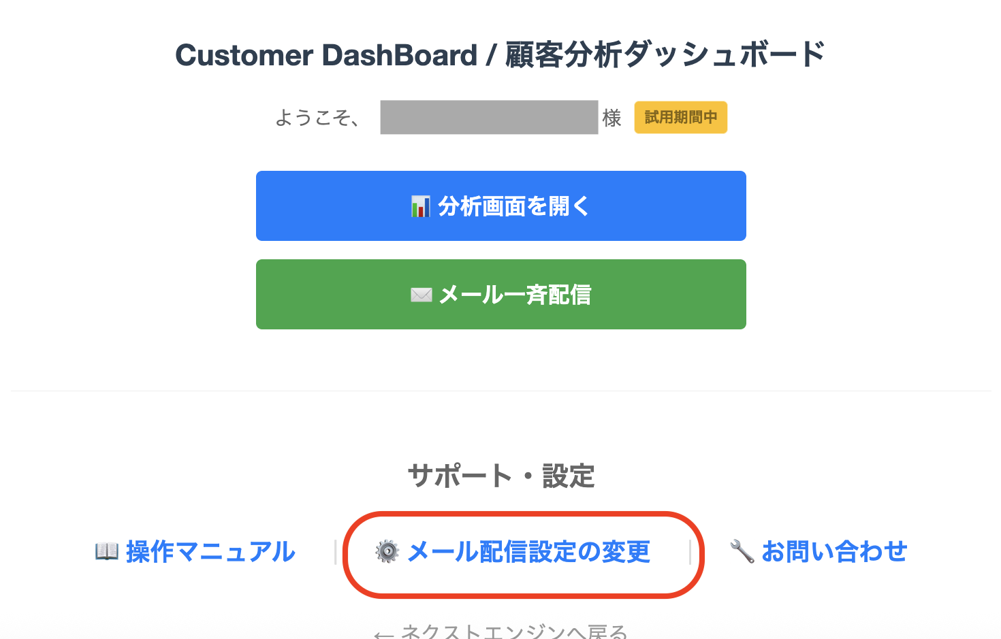The width and height of the screenshot is (1001, 639).
Task: Click the book icon beside 操作マニュアル
Action: pos(107,551)
